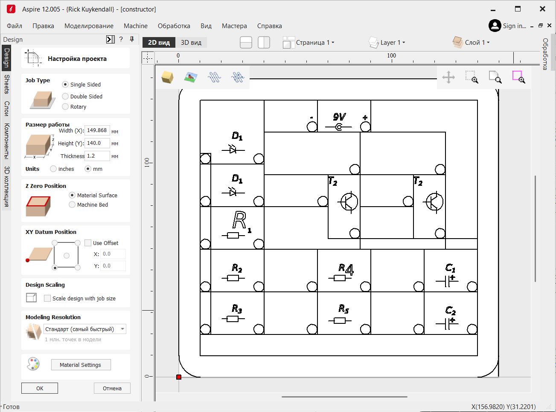556x412 pixels.
Task: Enable Scale design with job size
Action: (x=47, y=298)
